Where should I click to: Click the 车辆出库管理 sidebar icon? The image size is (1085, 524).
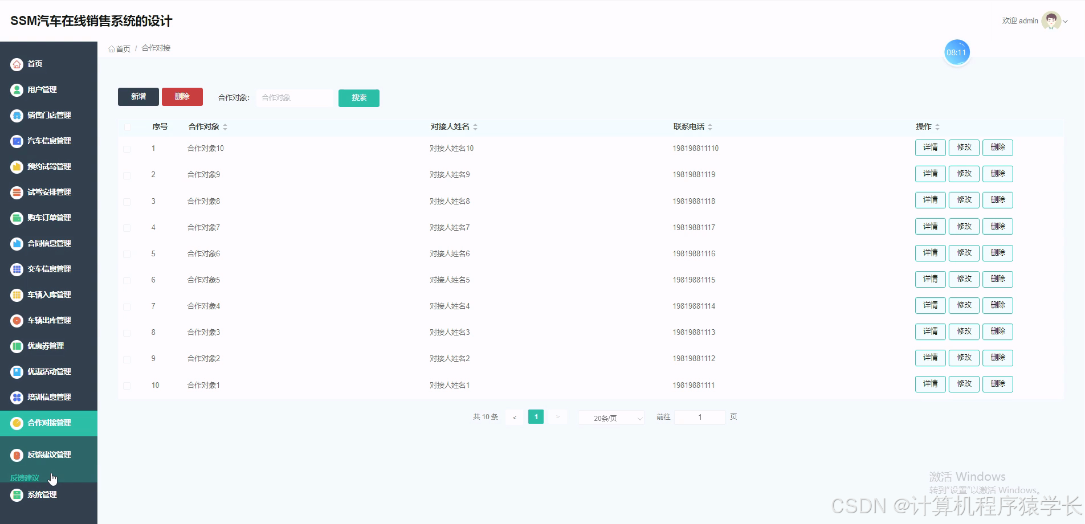pyautogui.click(x=17, y=321)
